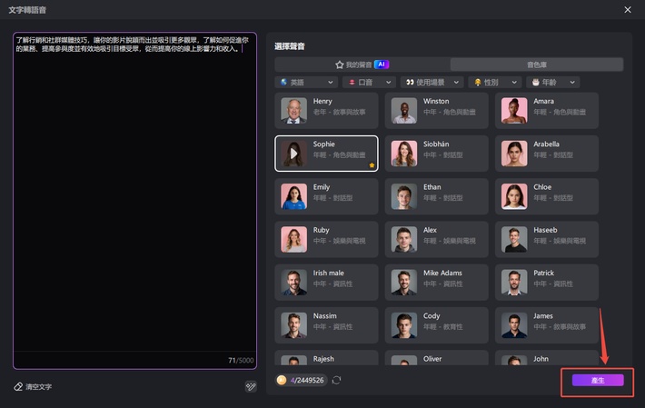Click the clear text eraser icon
645x408 pixels.
[x=18, y=386]
